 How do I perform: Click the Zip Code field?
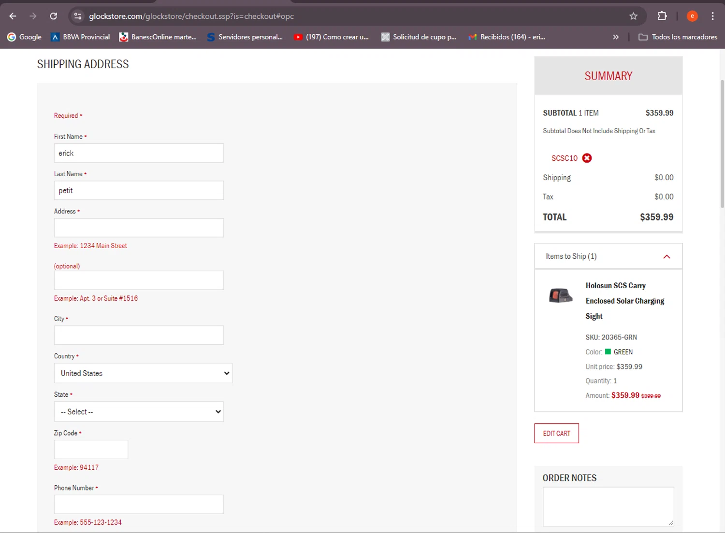91,449
